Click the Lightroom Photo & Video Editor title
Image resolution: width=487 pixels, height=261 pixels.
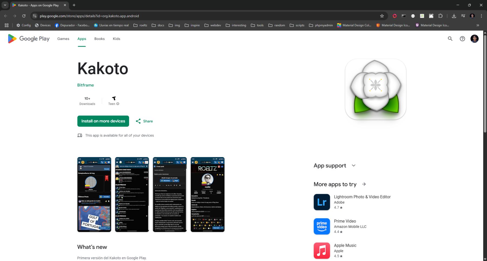(x=362, y=197)
